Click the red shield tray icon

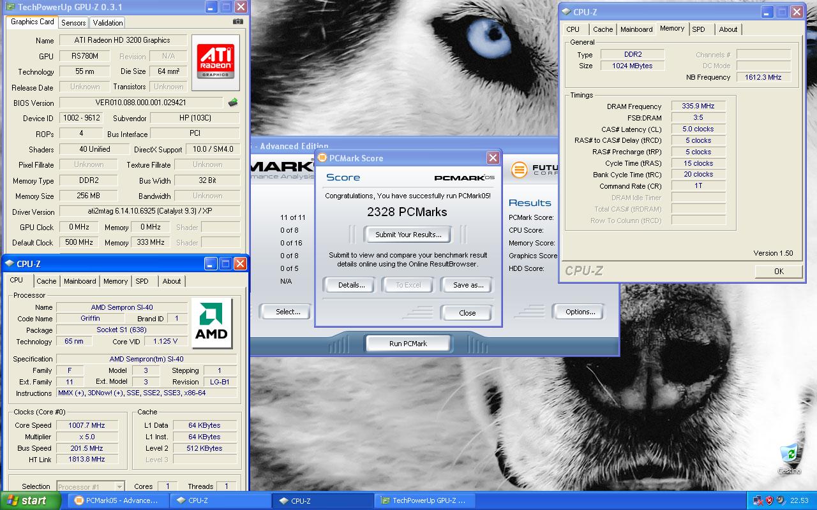[769, 500]
